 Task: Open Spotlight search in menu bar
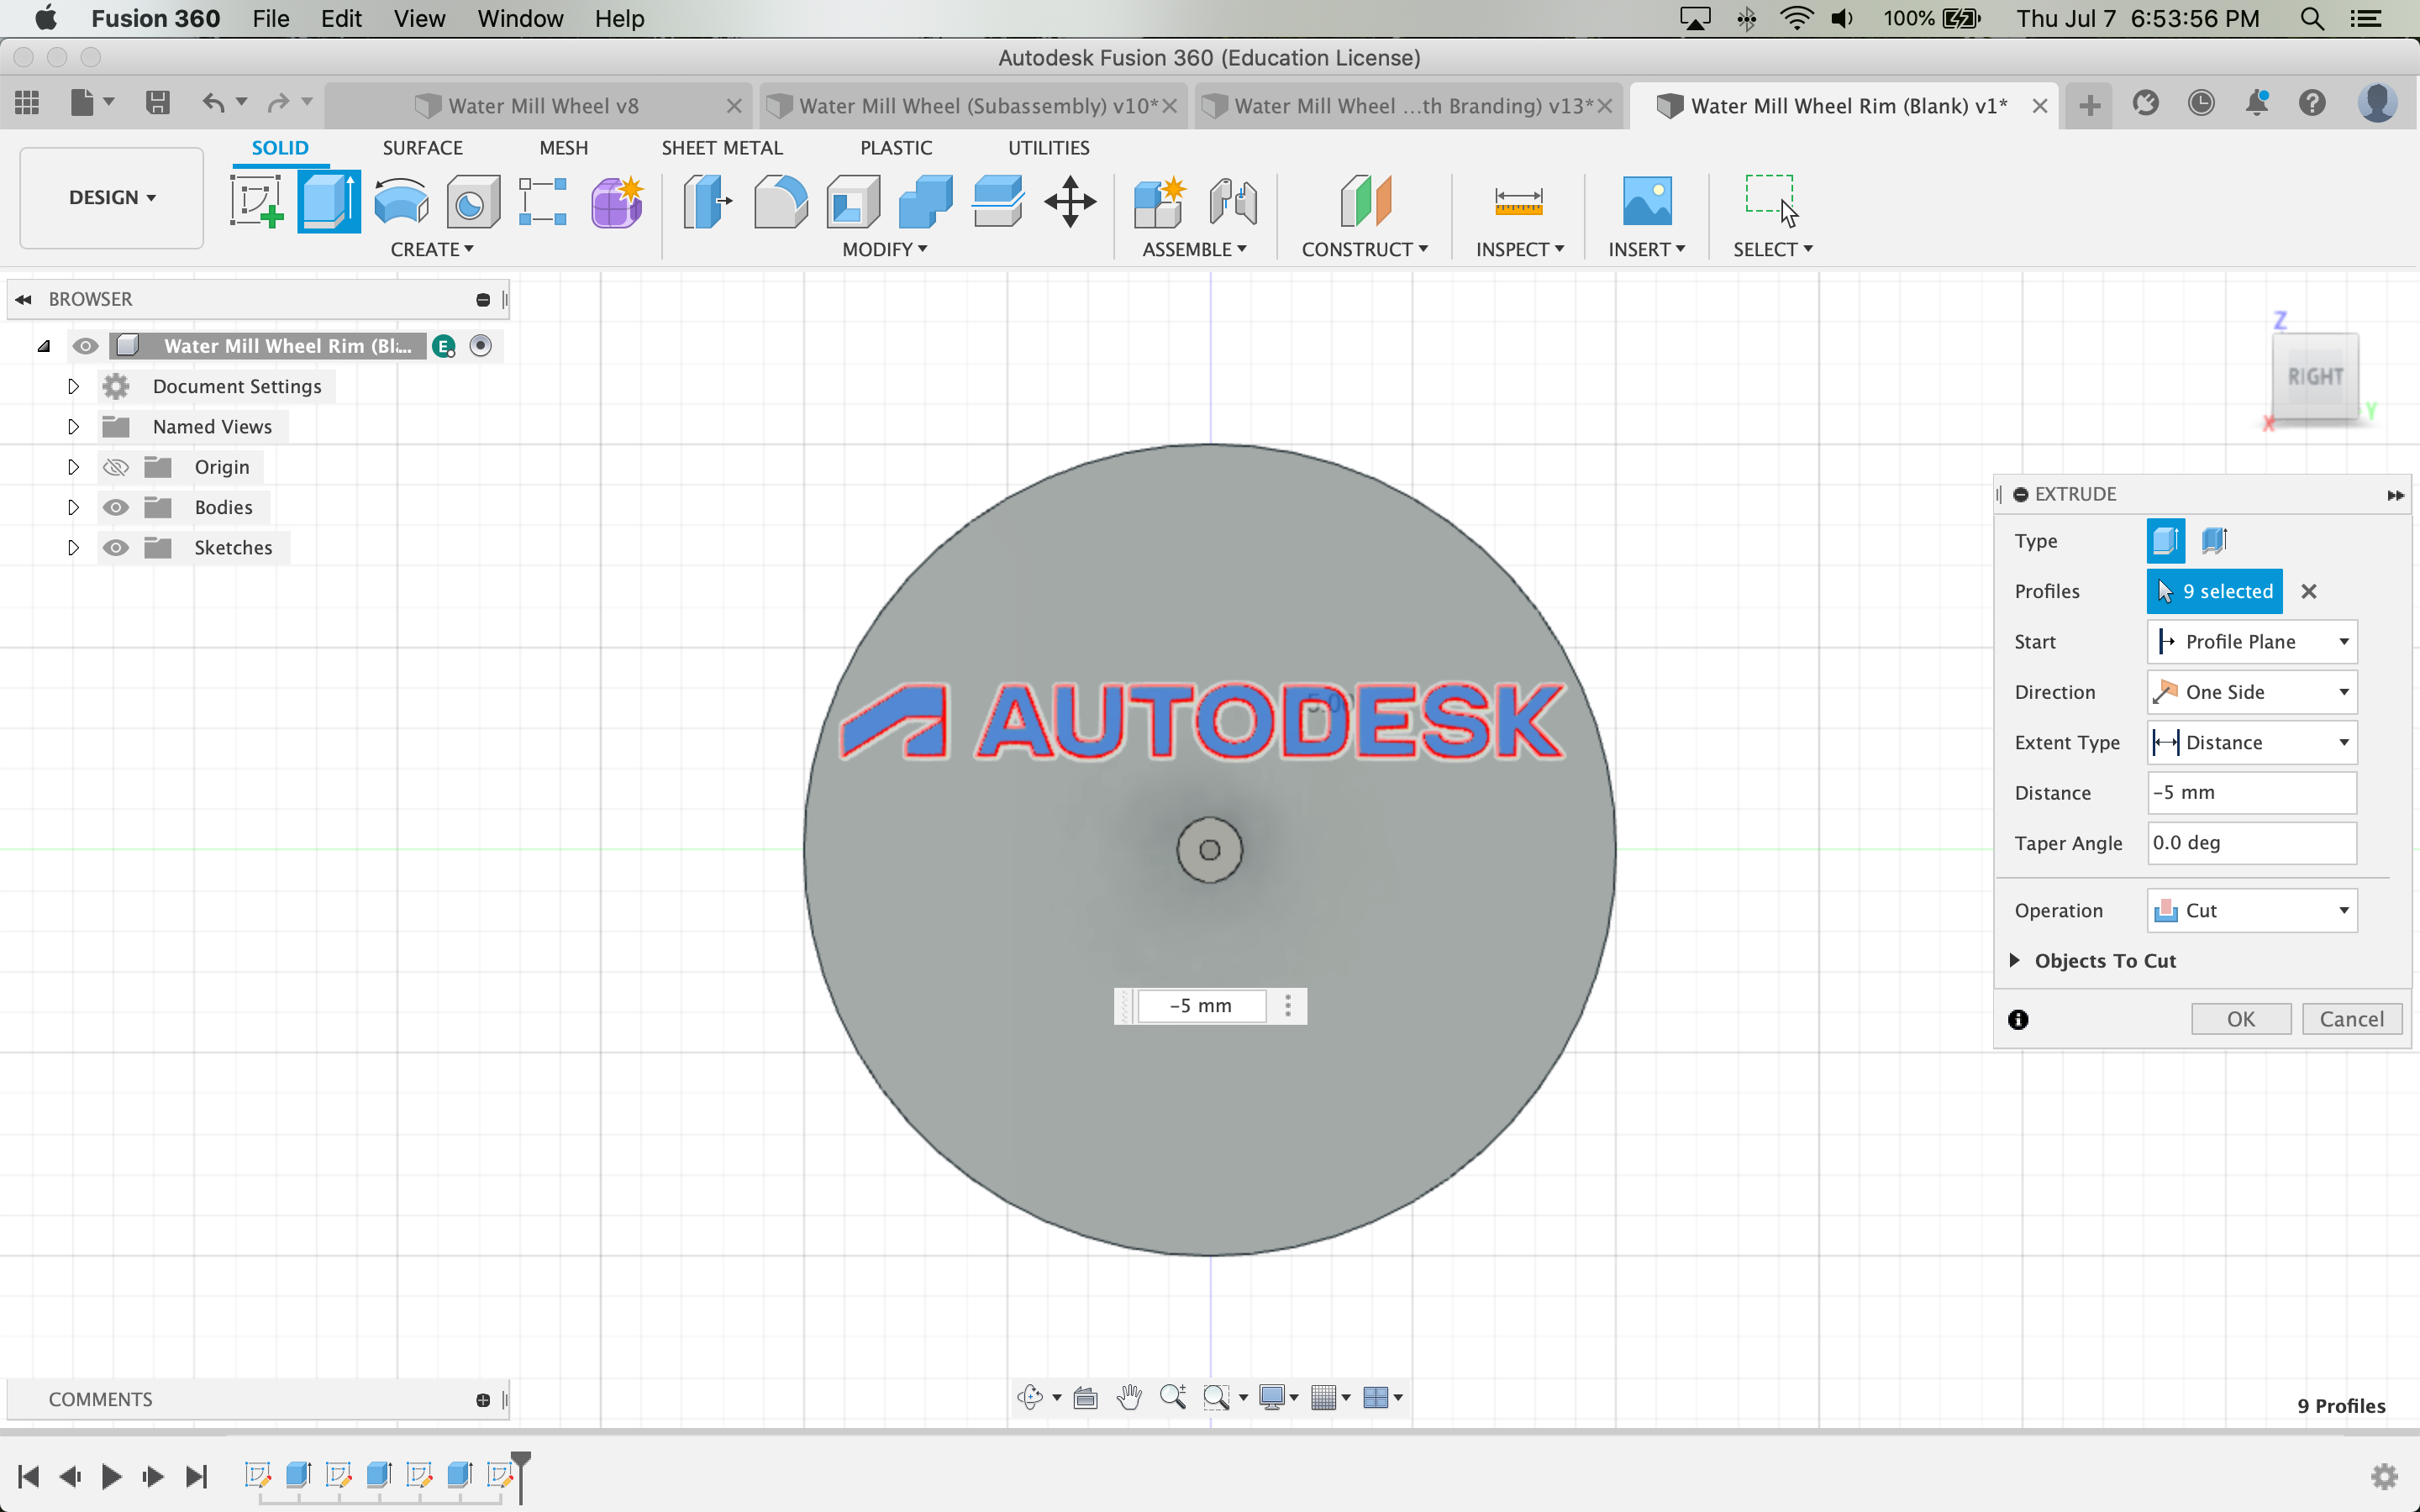coord(2311,18)
